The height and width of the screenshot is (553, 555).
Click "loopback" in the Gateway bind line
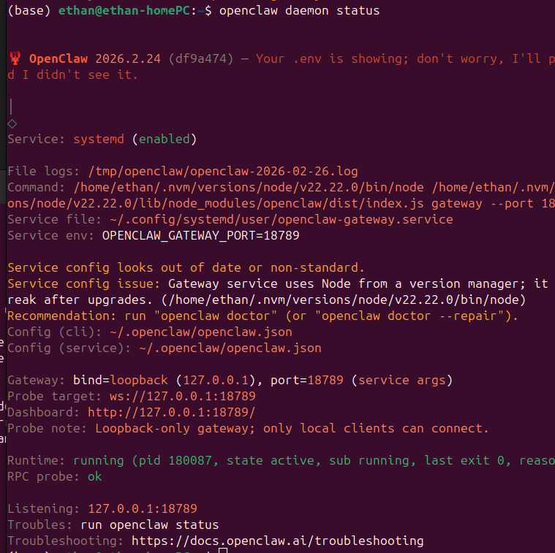tap(139, 380)
